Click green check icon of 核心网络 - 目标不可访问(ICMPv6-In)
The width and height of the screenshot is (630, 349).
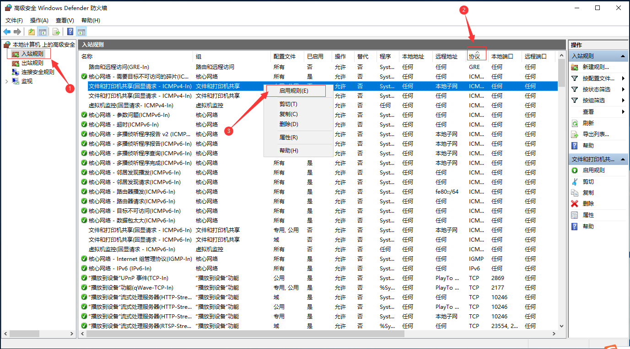pos(84,211)
